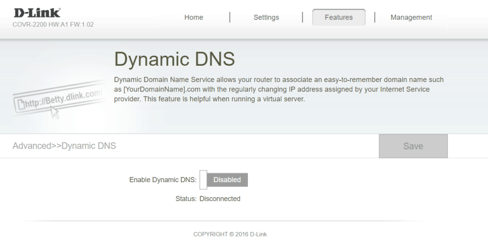Click the Status label
Viewport: 488px width, 244px height.
(x=185, y=199)
